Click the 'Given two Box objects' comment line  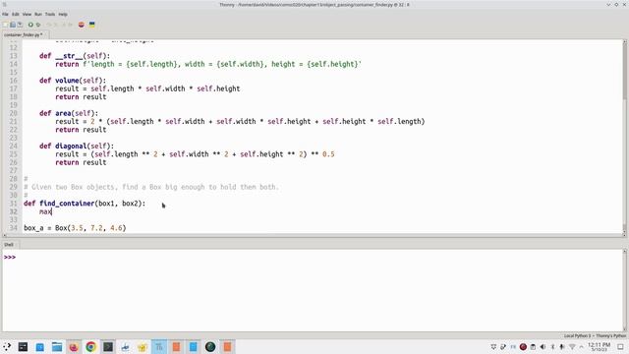(x=151, y=187)
